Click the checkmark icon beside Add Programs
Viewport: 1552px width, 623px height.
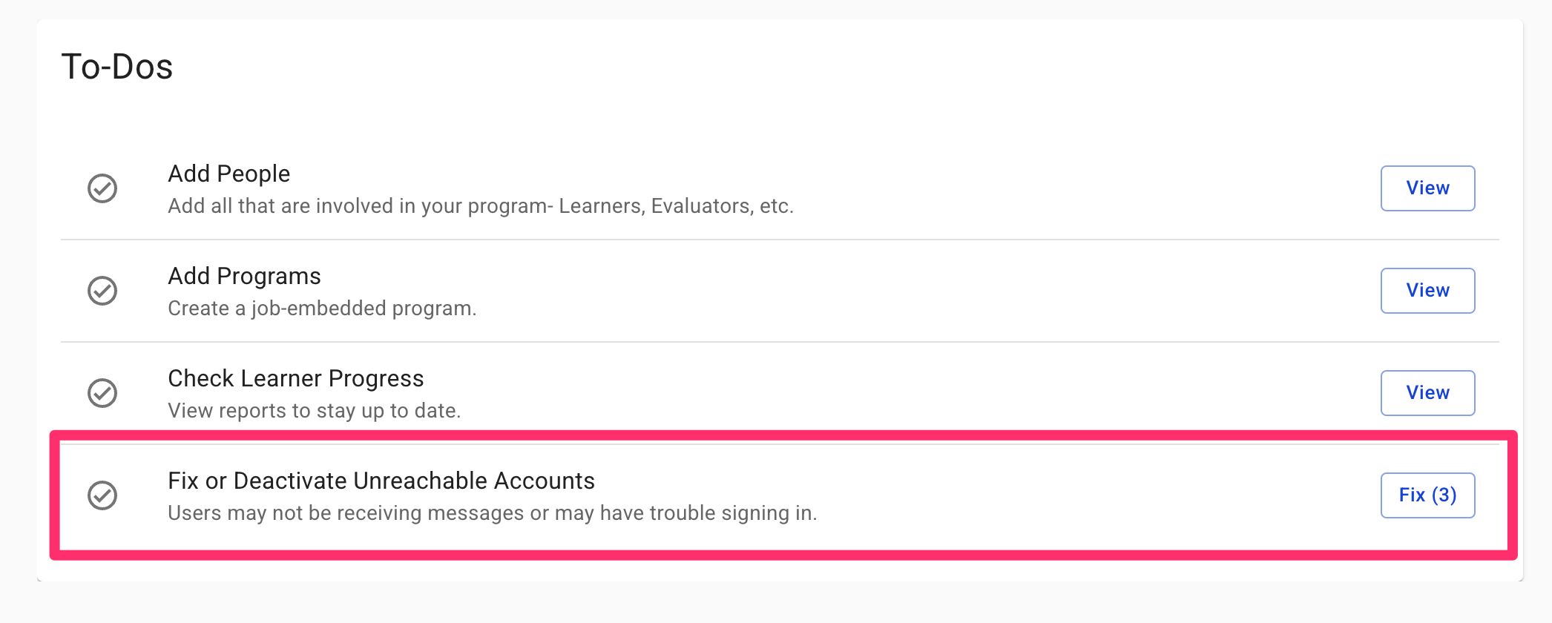pyautogui.click(x=102, y=291)
